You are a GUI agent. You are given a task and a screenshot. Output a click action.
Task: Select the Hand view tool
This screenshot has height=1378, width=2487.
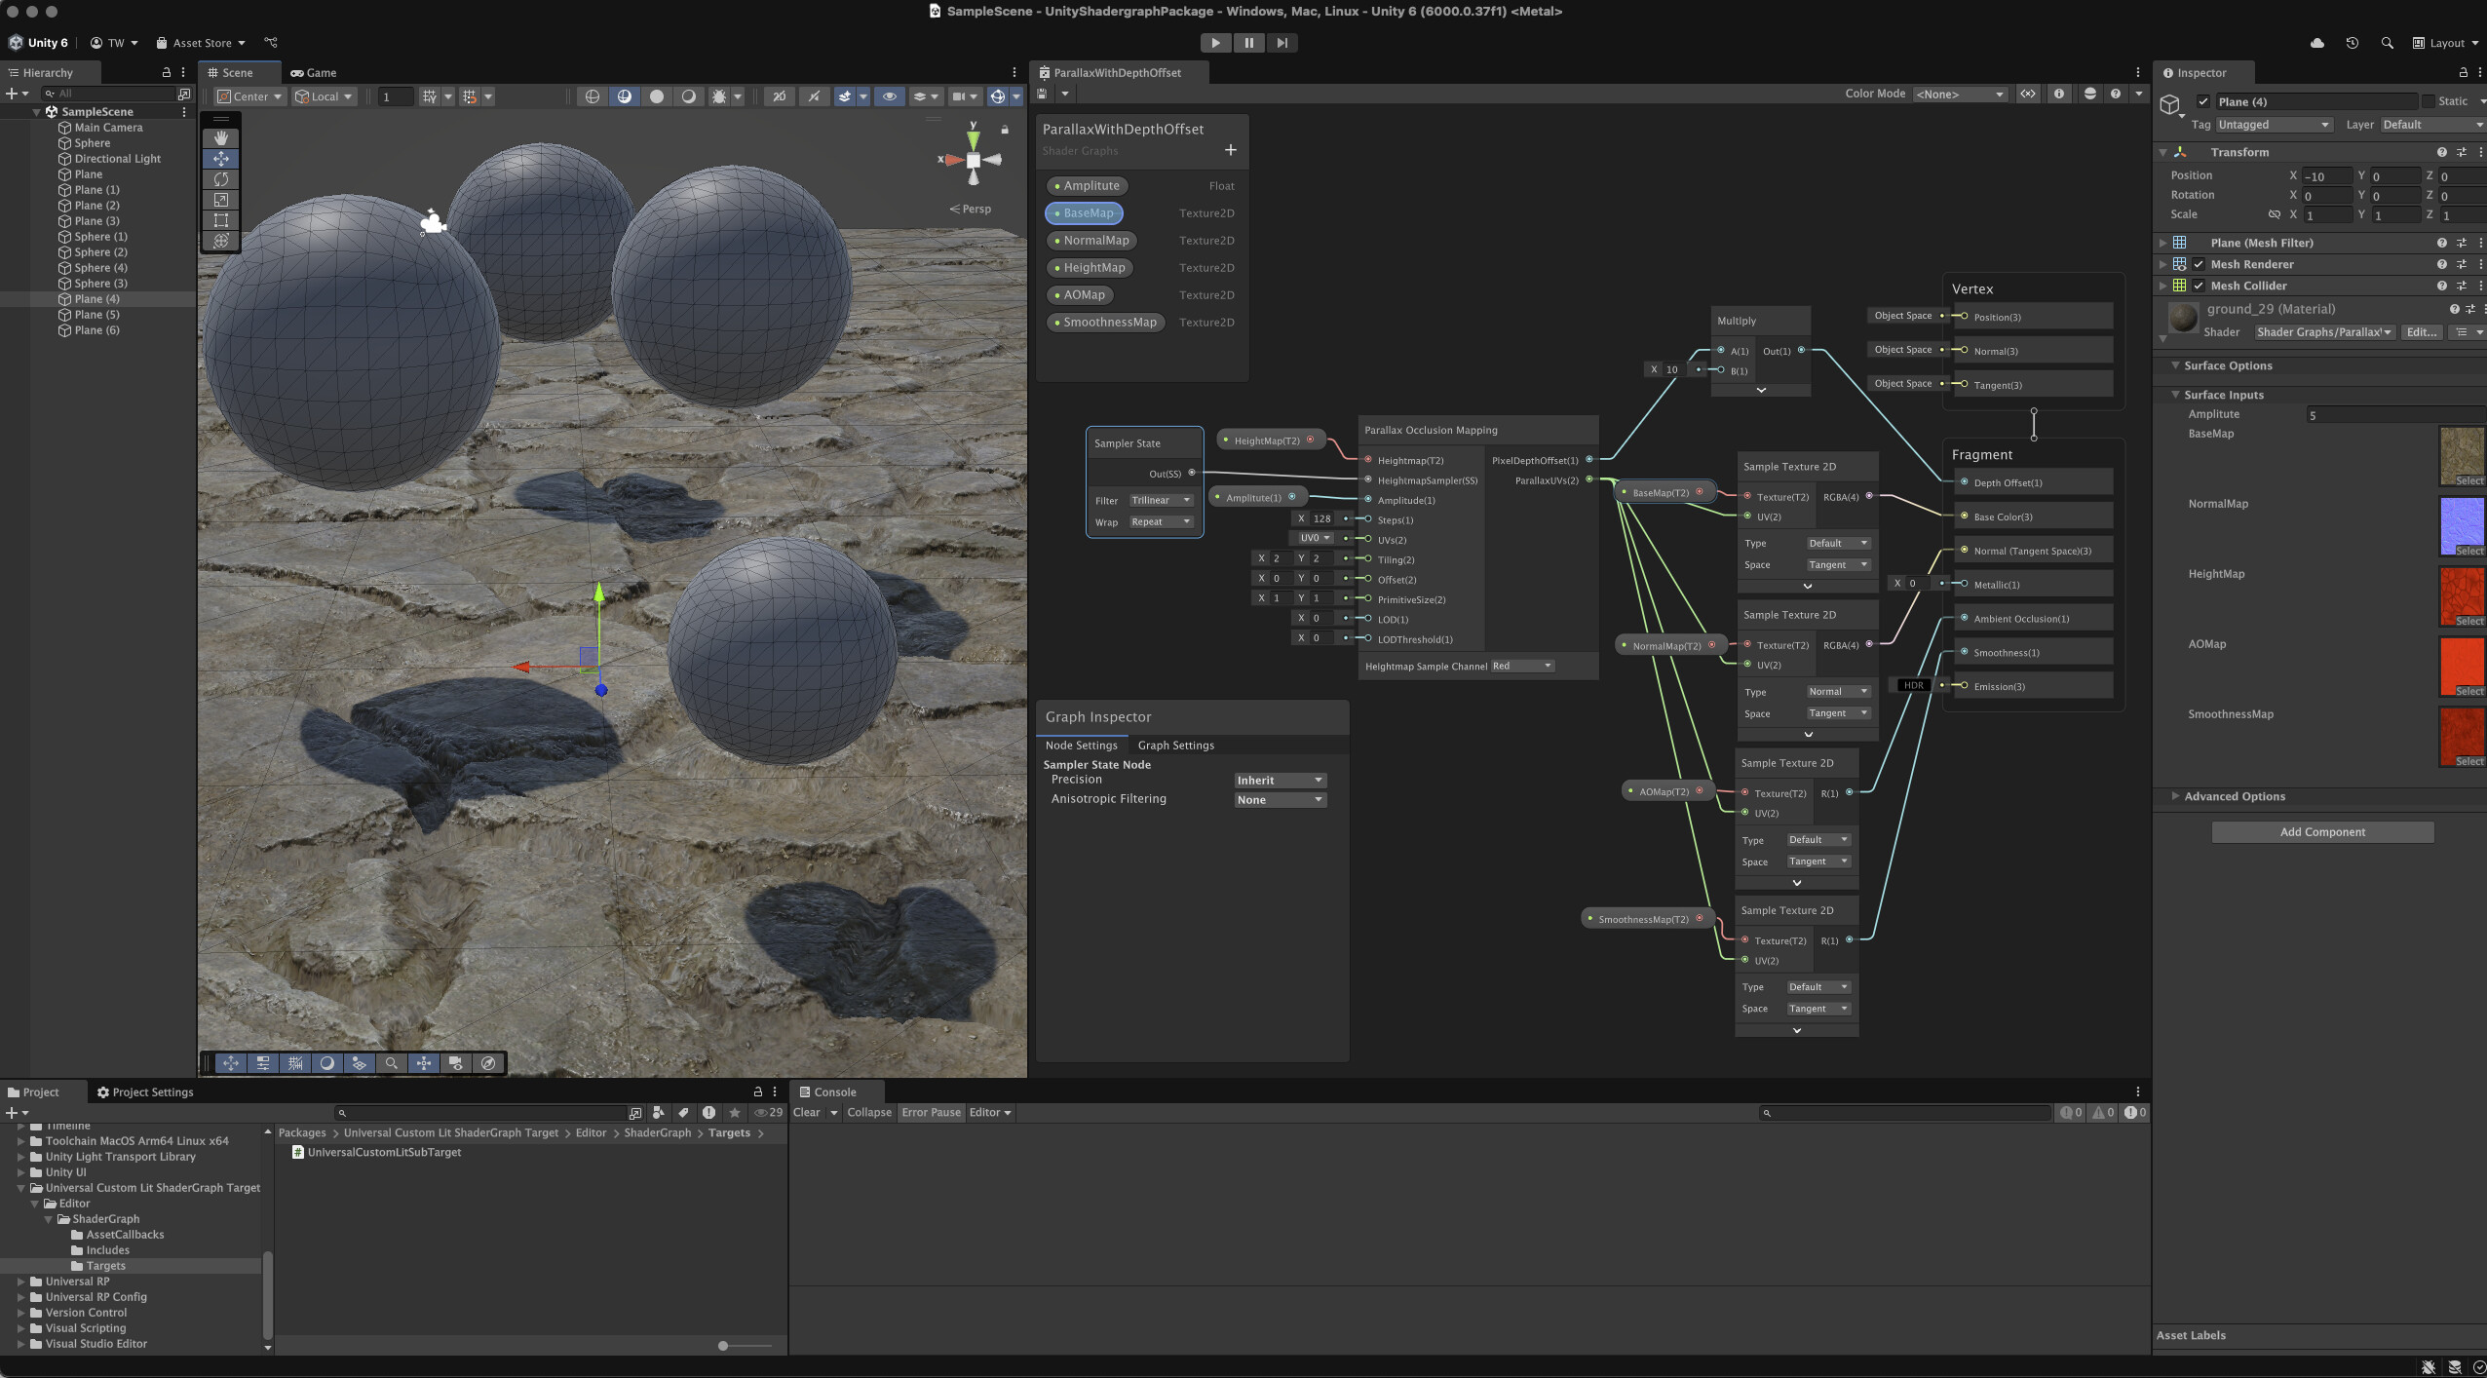(221, 138)
